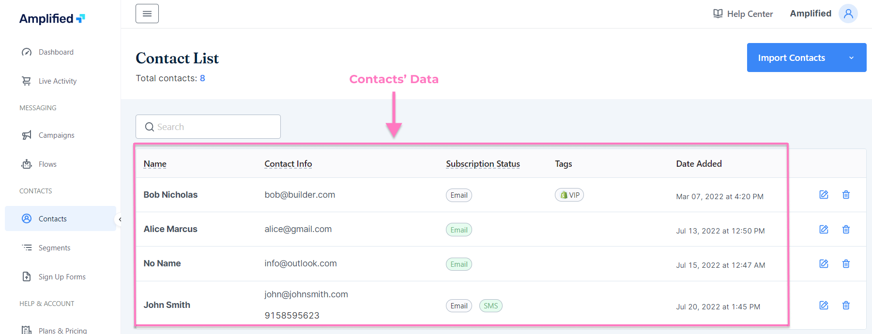Screen dimensions: 872x334
Task: Click the email john@johnsmith.com
Action: point(306,294)
